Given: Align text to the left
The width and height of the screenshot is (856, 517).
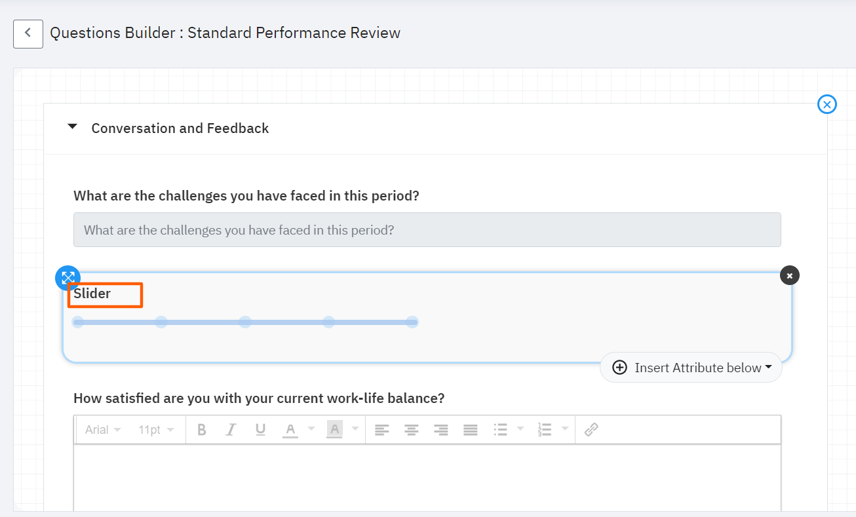Looking at the screenshot, I should 381,429.
